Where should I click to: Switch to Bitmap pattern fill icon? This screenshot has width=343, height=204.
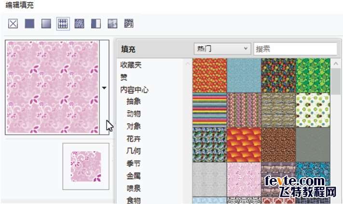click(79, 24)
